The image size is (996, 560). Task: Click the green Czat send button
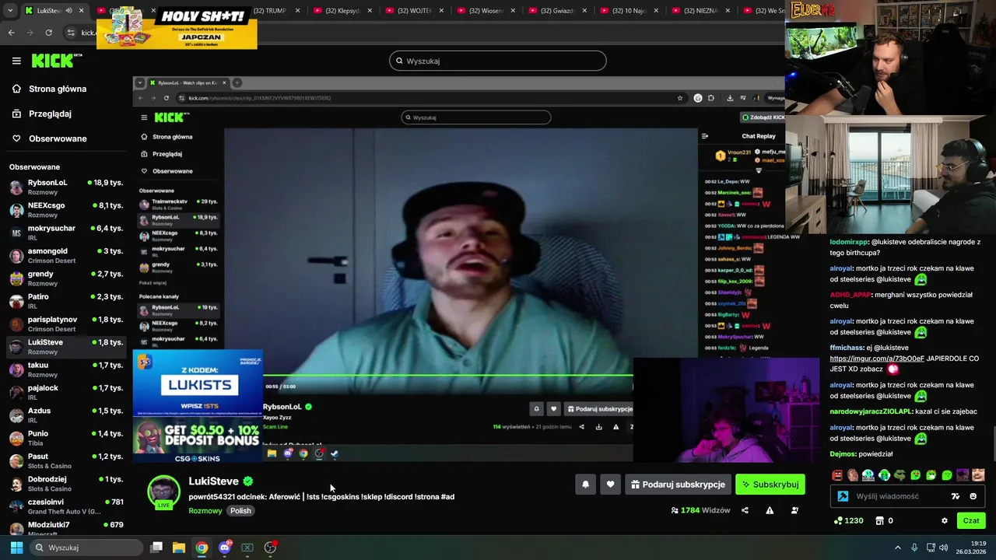click(x=971, y=521)
